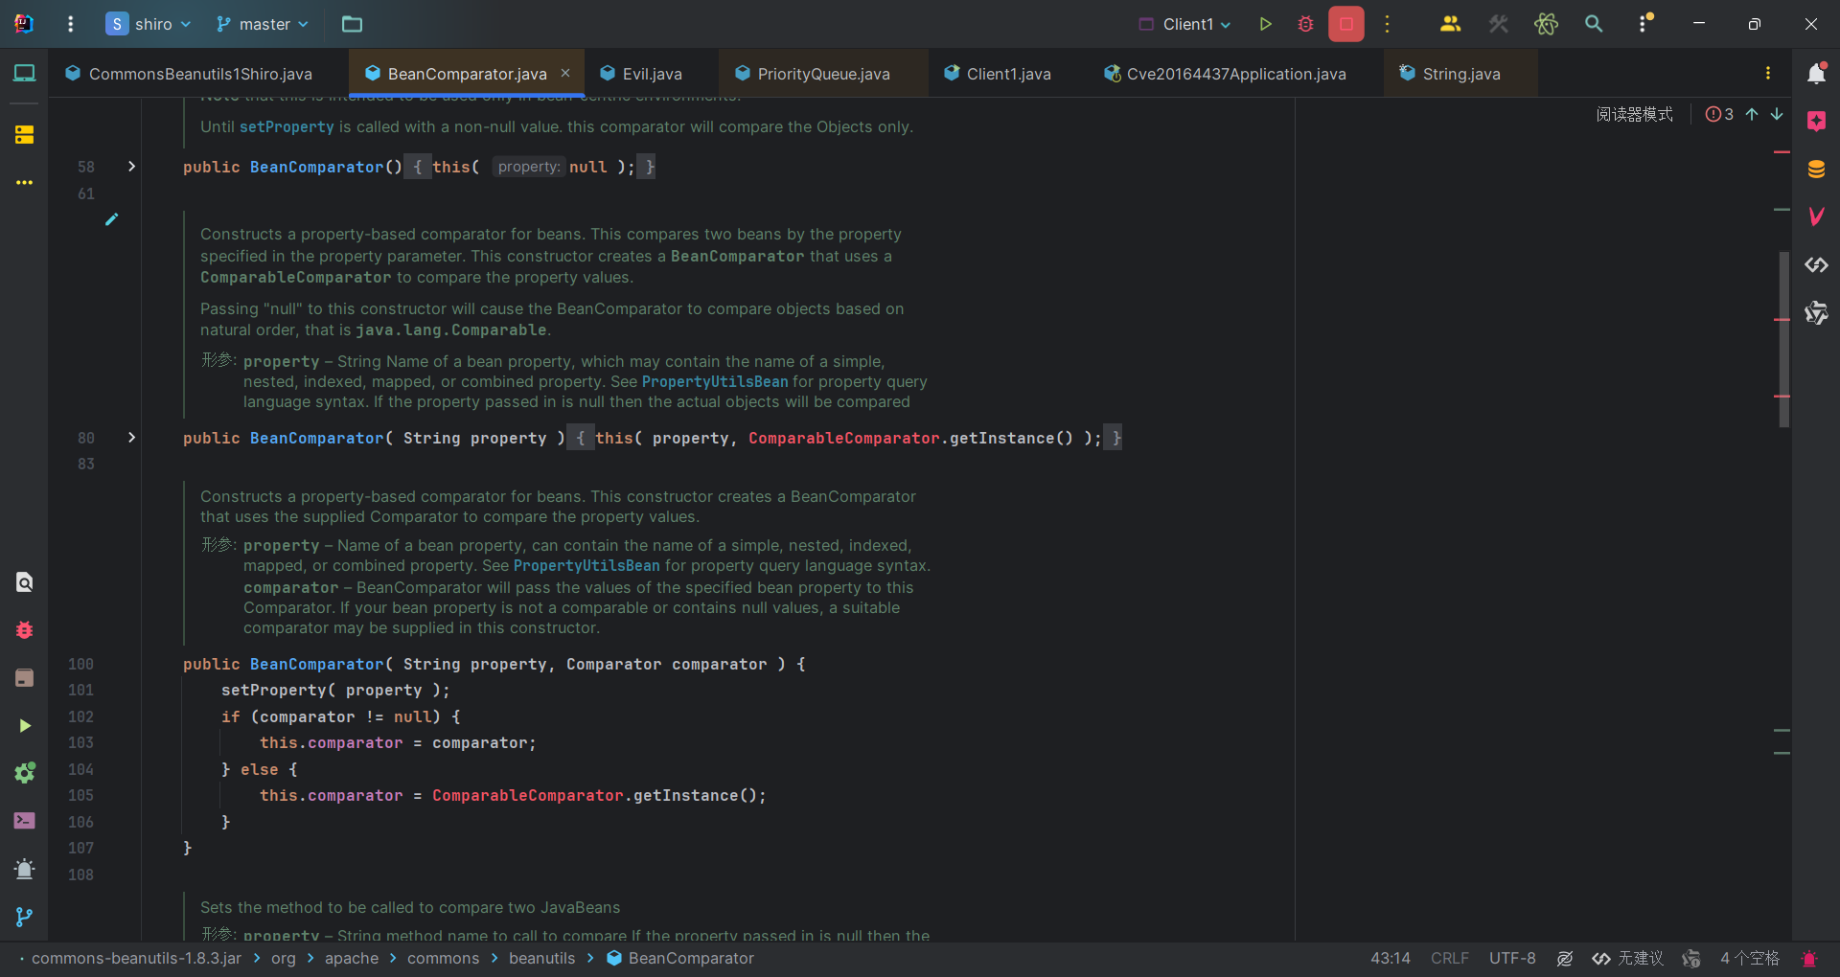Open the editor tabs options menu
The image size is (1840, 977).
[x=1768, y=73]
